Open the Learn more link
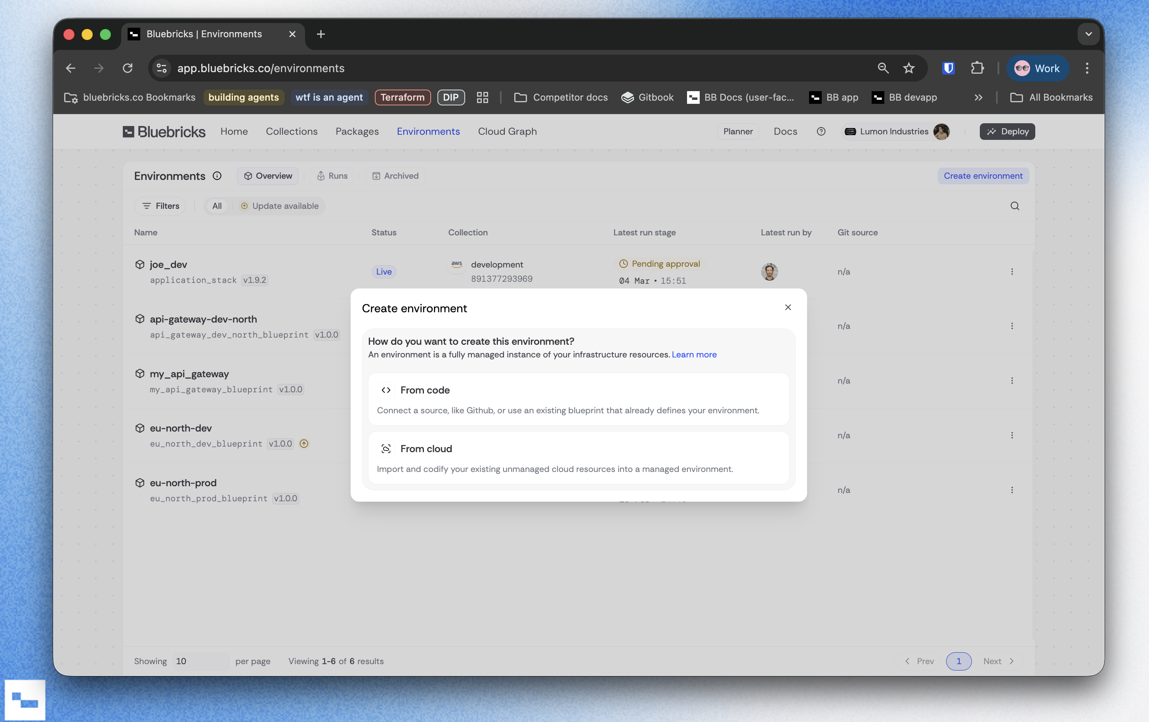The height and width of the screenshot is (722, 1149). click(x=694, y=355)
